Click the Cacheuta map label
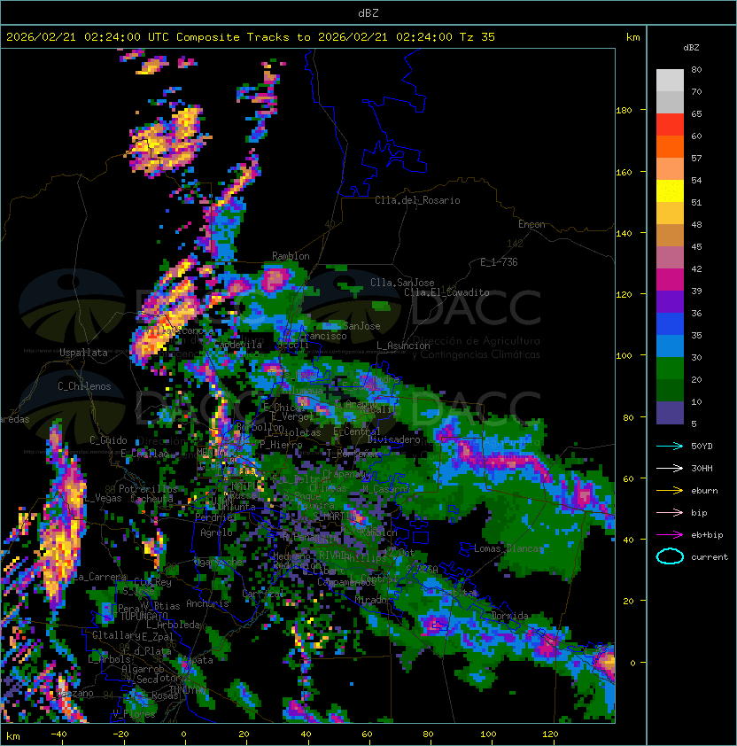The image size is (737, 746). coord(151,499)
